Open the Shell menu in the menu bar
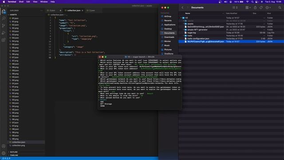This screenshot has width=284, height=160. click(x=21, y=2)
